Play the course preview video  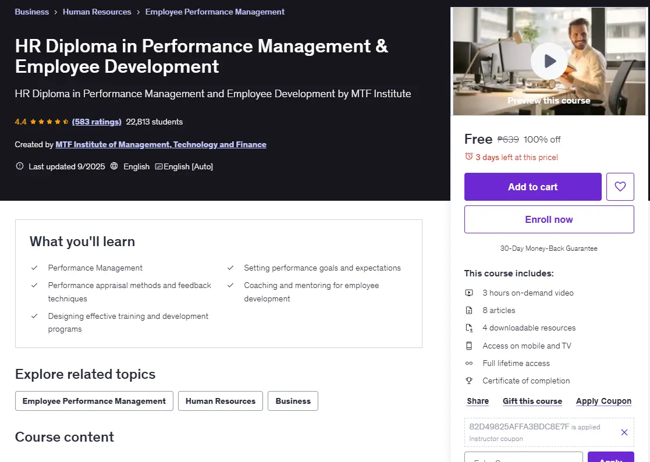(549, 61)
